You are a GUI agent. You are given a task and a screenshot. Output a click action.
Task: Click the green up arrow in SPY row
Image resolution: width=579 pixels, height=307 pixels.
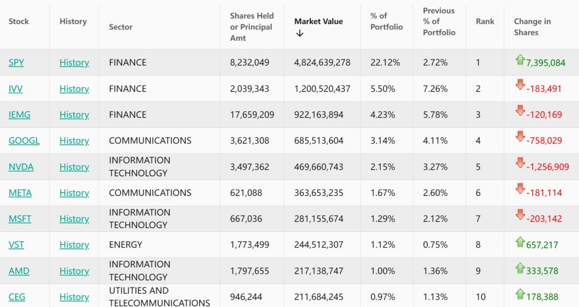tap(519, 60)
